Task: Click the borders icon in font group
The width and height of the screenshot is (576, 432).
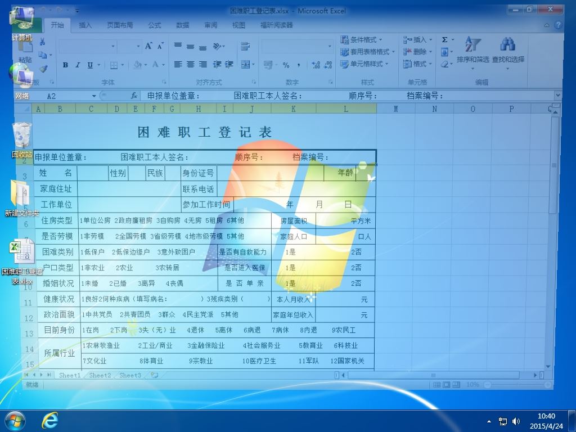Action: pyautogui.click(x=114, y=65)
